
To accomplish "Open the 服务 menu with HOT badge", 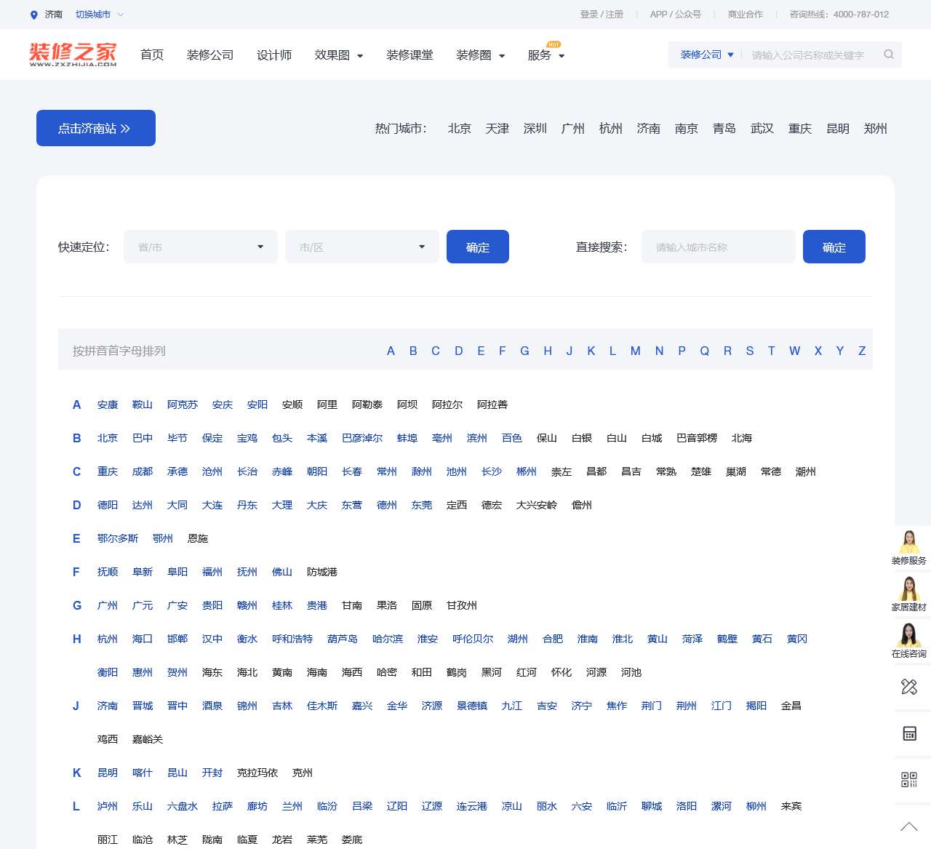I will point(546,55).
